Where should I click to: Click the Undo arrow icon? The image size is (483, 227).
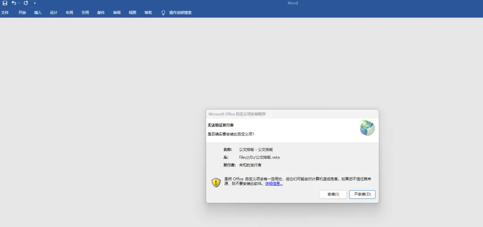13,3
